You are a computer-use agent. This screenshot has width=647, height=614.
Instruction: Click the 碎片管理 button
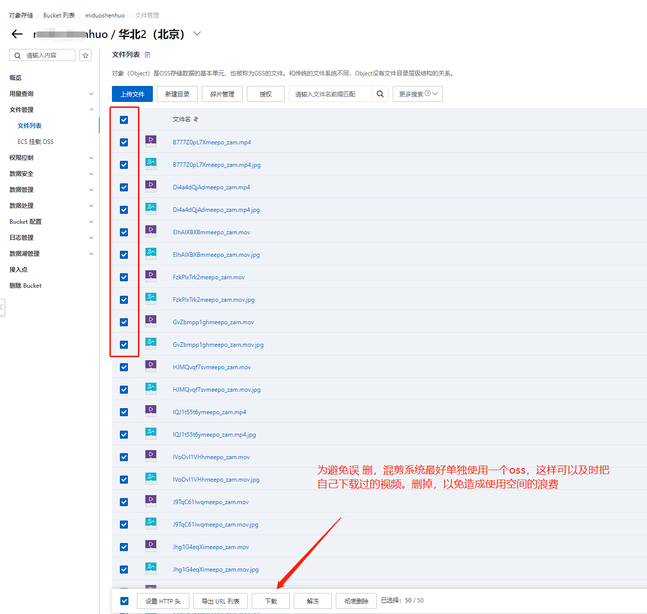(x=222, y=94)
